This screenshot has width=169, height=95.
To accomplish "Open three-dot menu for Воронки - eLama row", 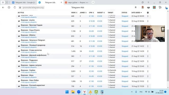I will (x=148, y=21).
